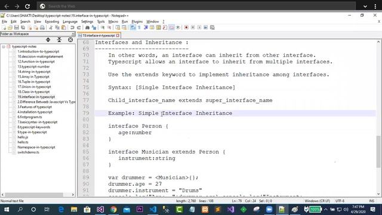This screenshot has height=215, width=382.
Task: Click the Stop Recording macro icon
Action: pos(193,27)
